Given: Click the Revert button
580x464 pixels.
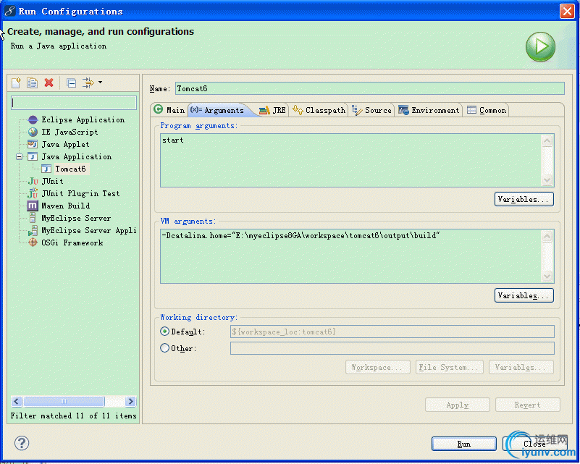Looking at the screenshot, I should [x=527, y=405].
